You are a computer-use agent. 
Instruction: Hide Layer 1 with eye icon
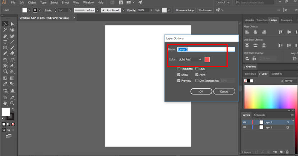point(245,127)
